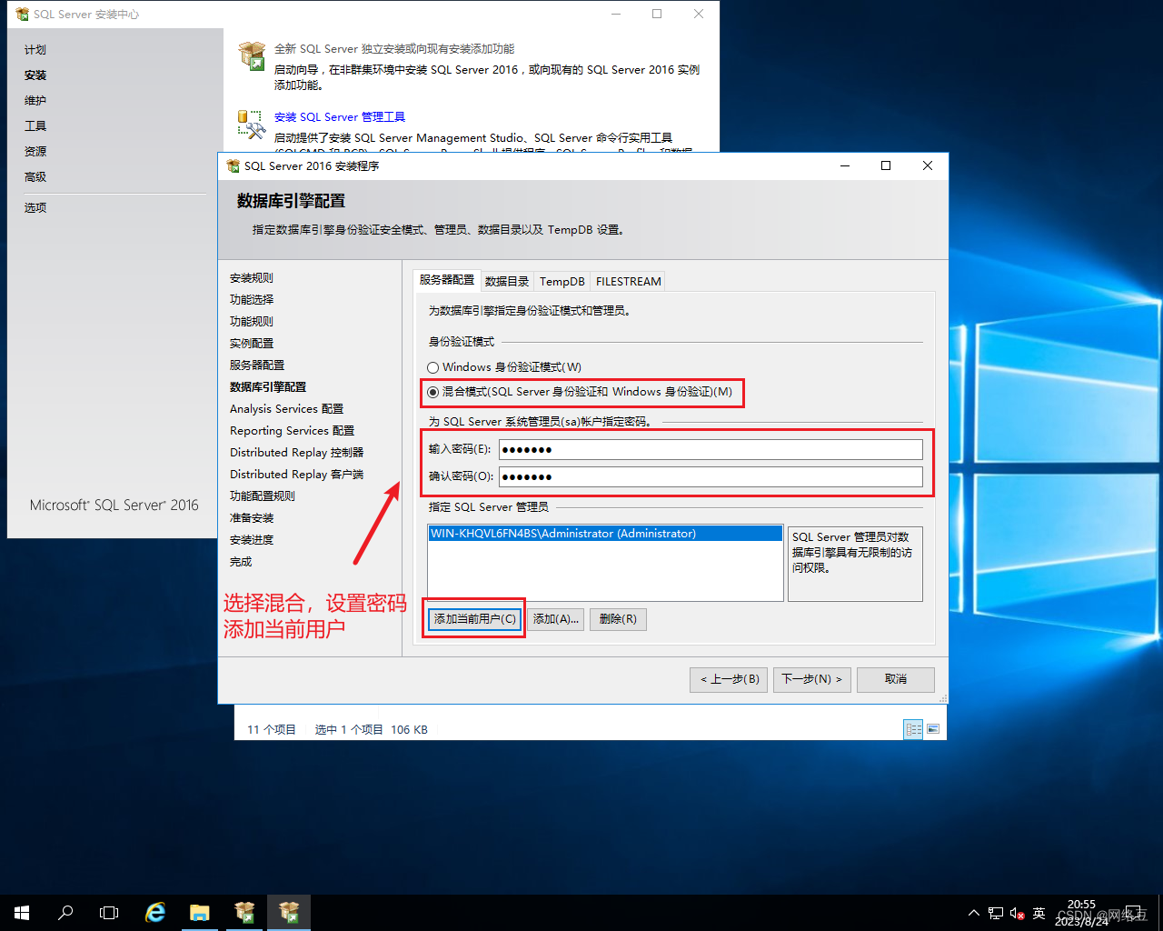Proceed with 下一步(N) button
Screen dimensions: 1163x931
(x=812, y=679)
